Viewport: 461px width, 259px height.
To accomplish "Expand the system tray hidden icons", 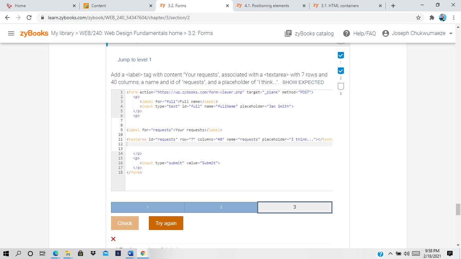I will coord(390,254).
